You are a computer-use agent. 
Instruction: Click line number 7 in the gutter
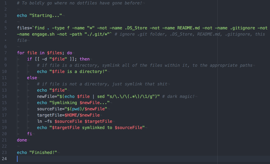tap(5, 53)
